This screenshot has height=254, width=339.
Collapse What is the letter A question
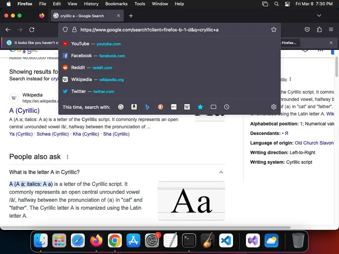click(221, 172)
